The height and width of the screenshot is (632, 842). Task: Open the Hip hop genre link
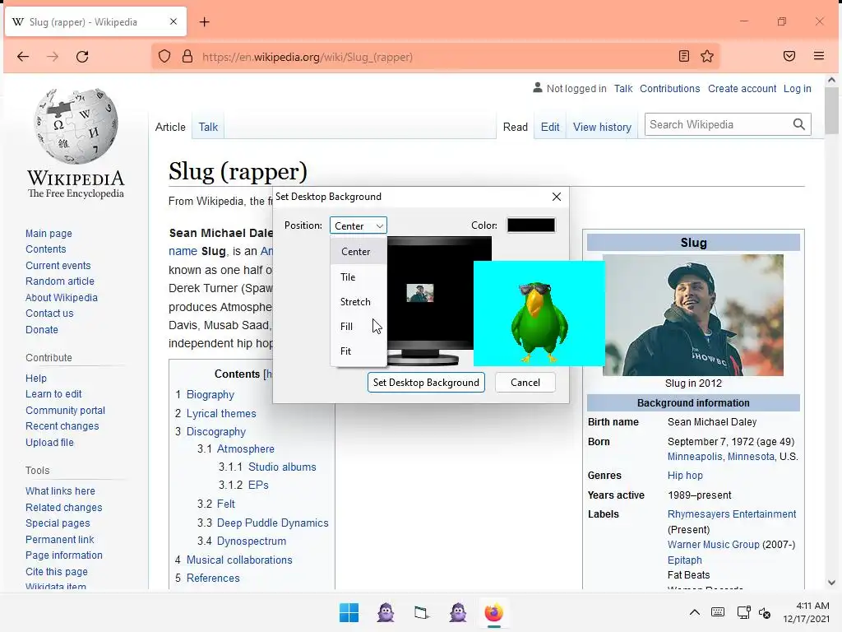click(x=685, y=475)
